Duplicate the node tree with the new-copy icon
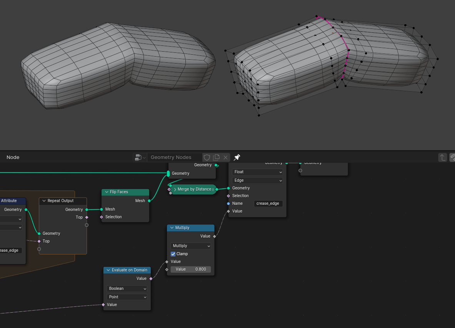This screenshot has width=455, height=328. [217, 157]
